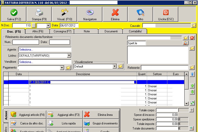Click the Euro column header
Screen dimensions: 198x132
[x=176, y=74]
